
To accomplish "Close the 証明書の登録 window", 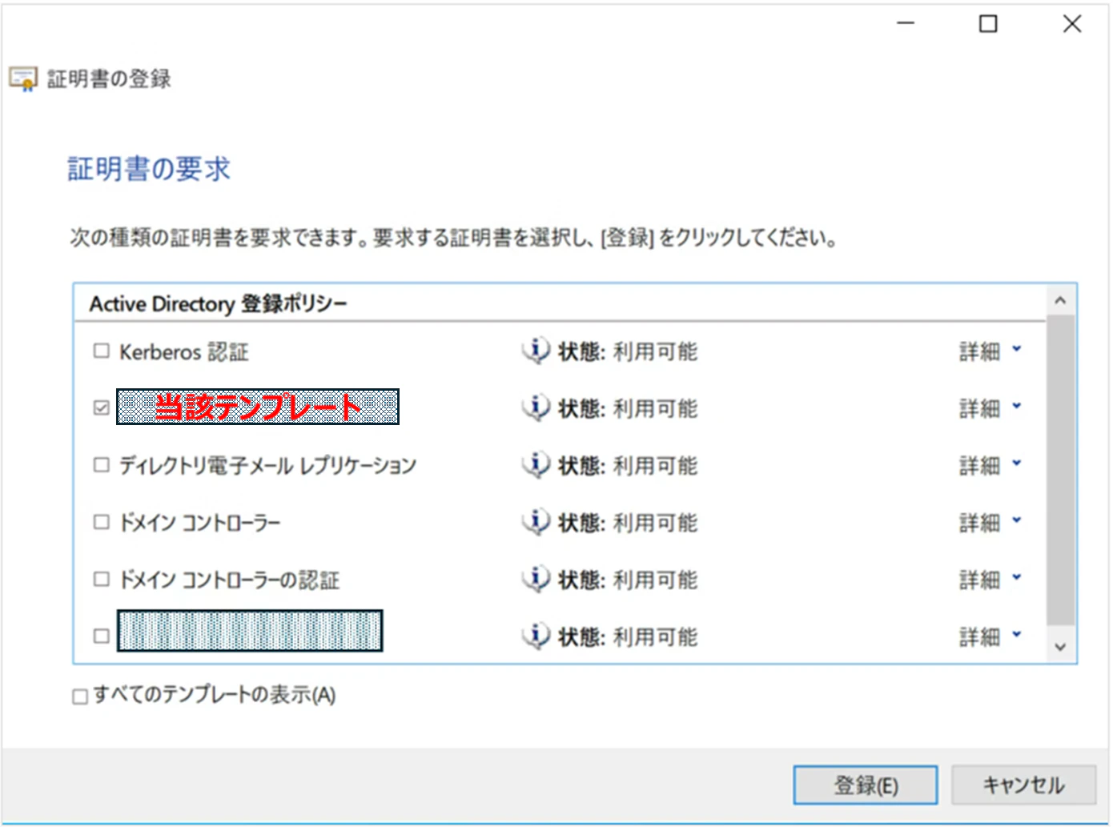I will click(x=1072, y=24).
